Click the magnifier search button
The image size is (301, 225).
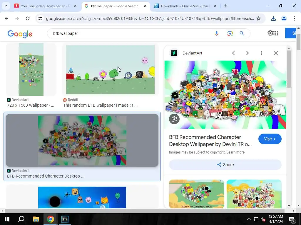[x=242, y=33]
